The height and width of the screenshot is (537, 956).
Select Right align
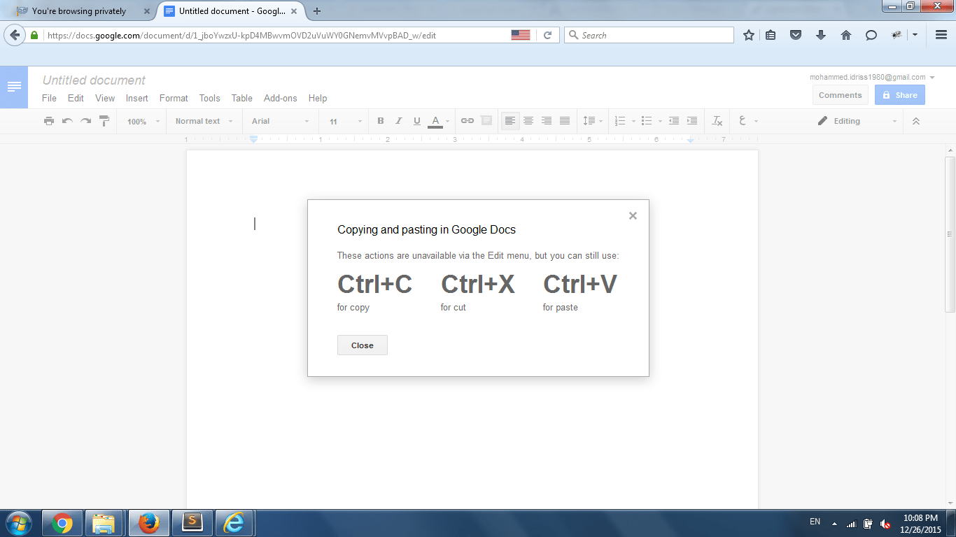coord(547,121)
